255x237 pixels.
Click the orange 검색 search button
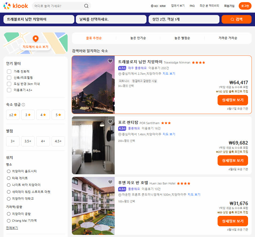(237, 19)
